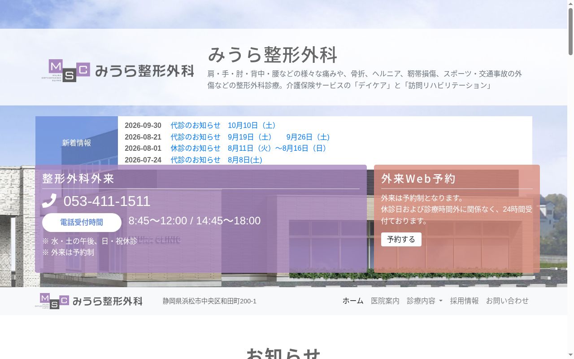Click the address 静岡県浜松市中央区和田町200-1
The width and height of the screenshot is (574, 359).
click(209, 301)
